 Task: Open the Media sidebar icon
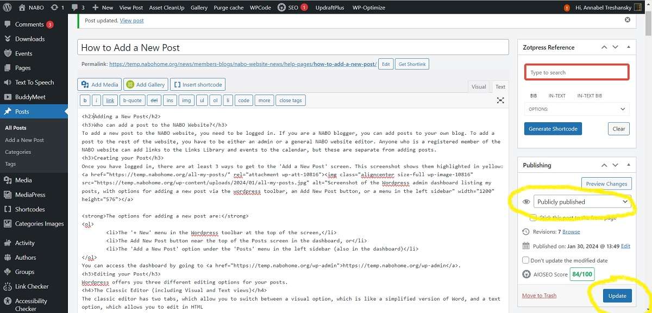coord(8,180)
